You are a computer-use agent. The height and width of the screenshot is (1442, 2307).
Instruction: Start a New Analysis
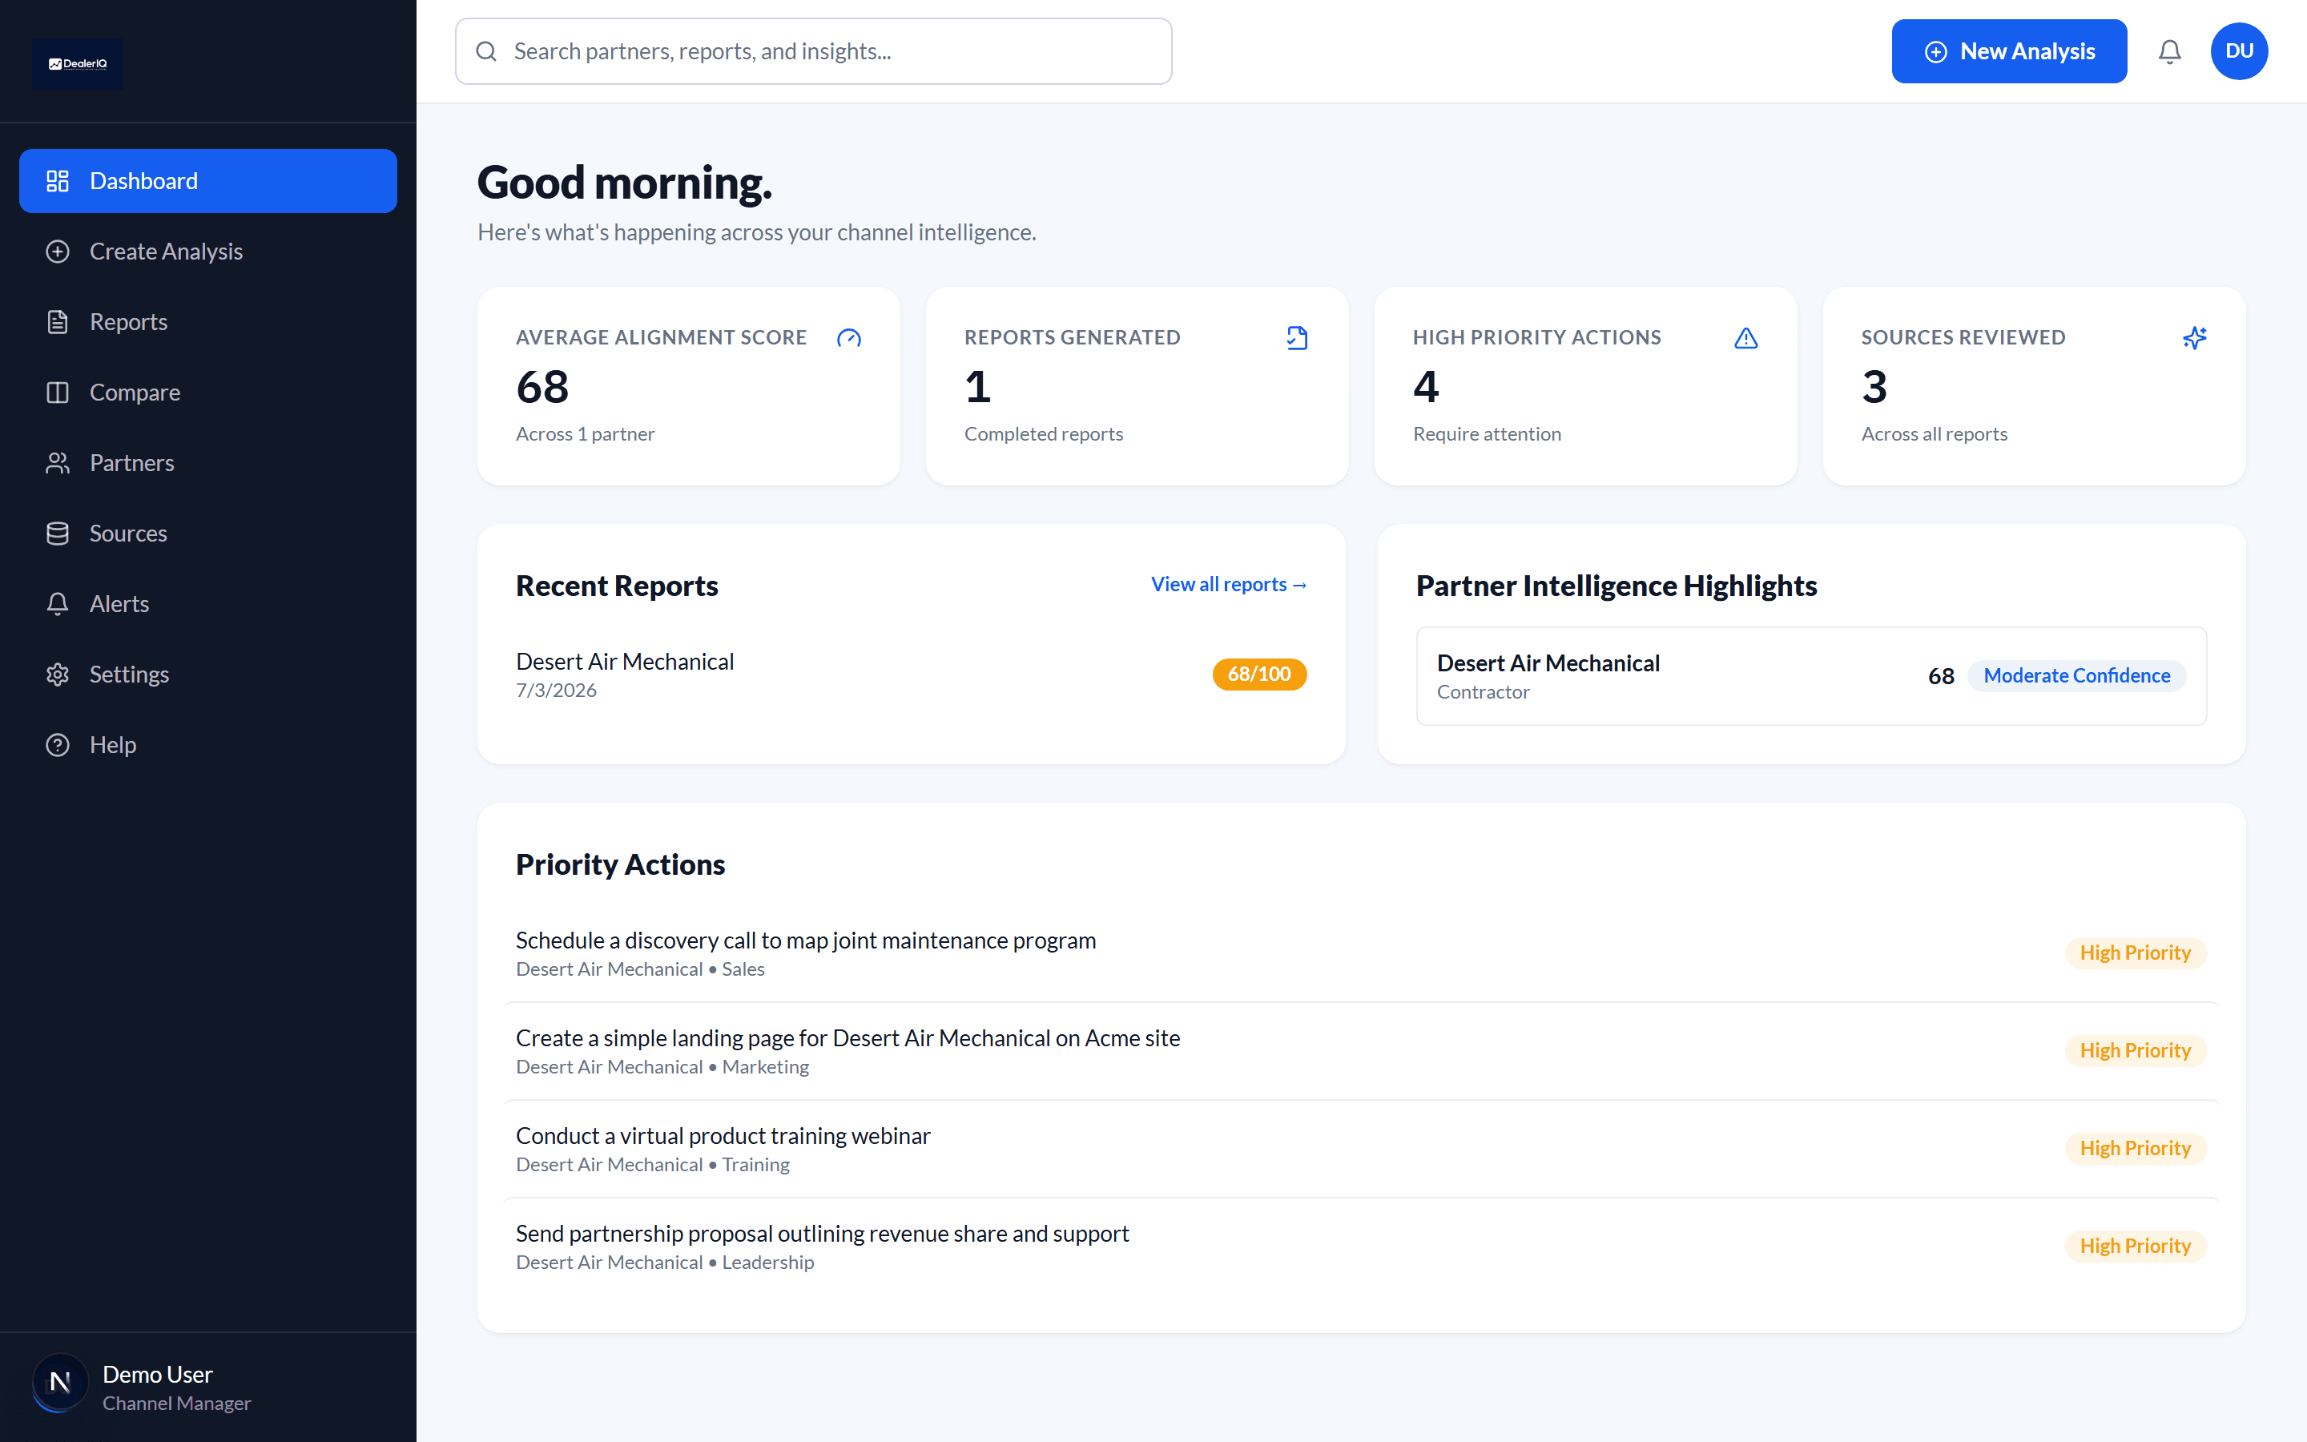click(x=2009, y=51)
